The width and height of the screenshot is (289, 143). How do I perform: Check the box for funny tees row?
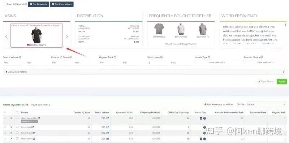click(17, 127)
